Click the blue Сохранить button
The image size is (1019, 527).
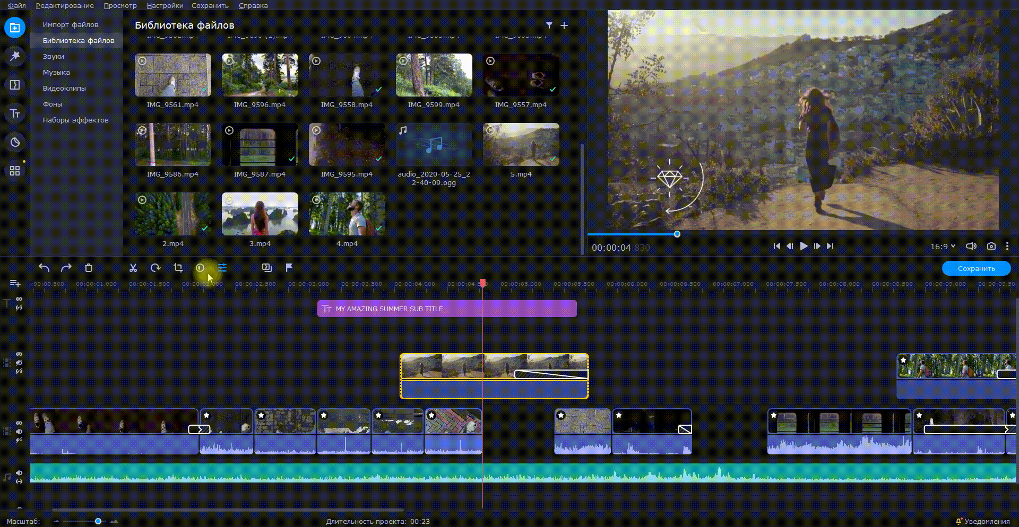[976, 269]
